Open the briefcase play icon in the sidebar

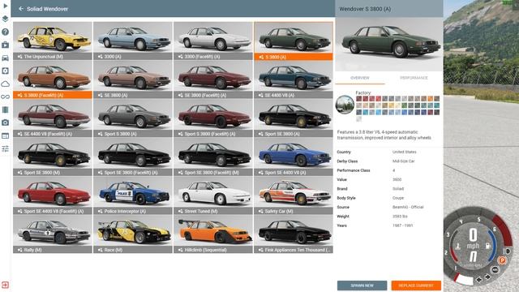coord(6,45)
